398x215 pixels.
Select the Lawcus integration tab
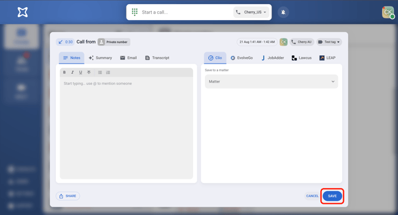pos(302,58)
